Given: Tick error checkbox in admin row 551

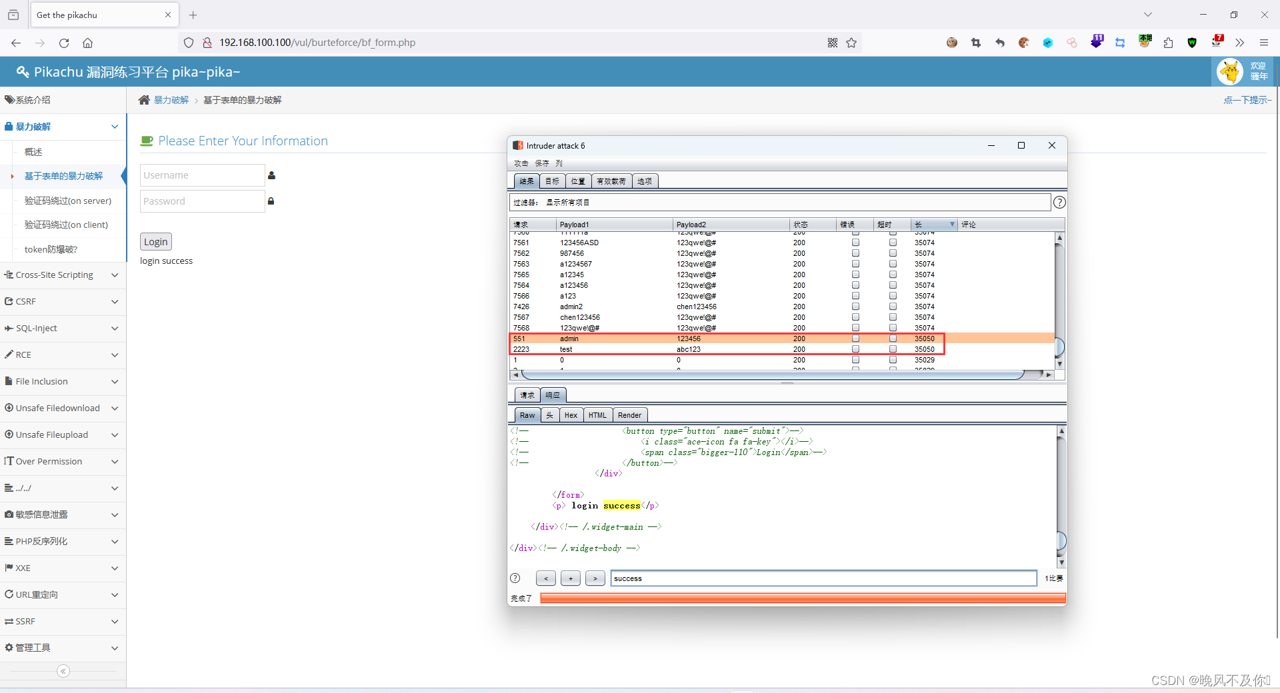Looking at the screenshot, I should pos(855,339).
